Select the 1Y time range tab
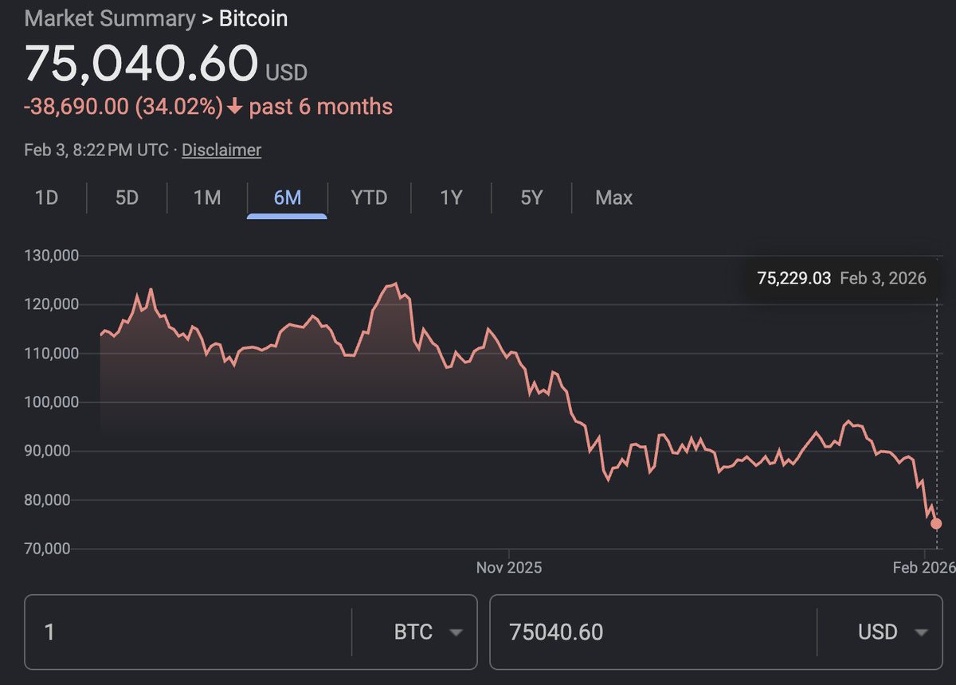 click(452, 198)
